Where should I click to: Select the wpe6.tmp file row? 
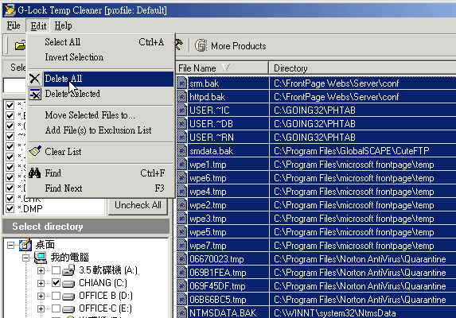pyautogui.click(x=316, y=178)
